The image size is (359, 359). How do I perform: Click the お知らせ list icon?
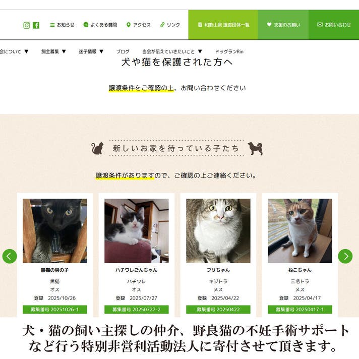click(x=52, y=25)
